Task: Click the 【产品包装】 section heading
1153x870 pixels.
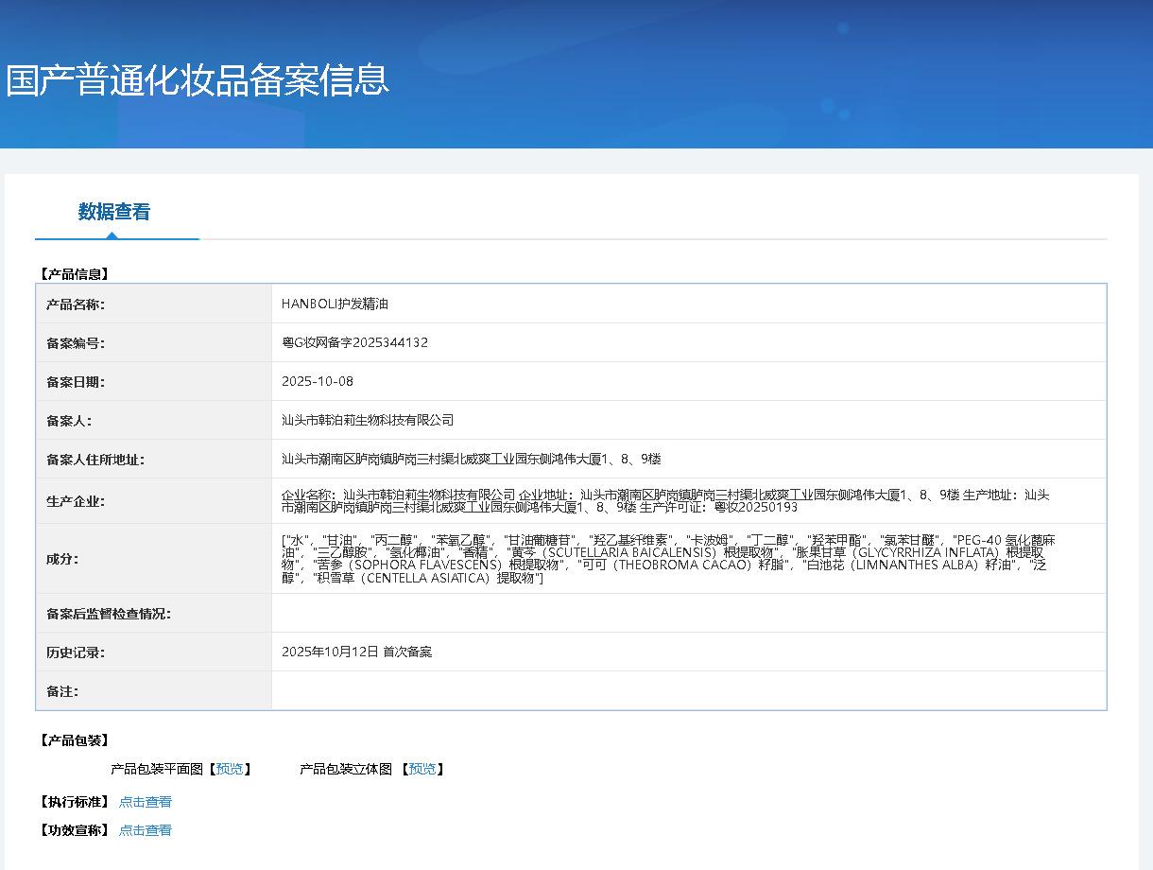Action: [x=75, y=740]
